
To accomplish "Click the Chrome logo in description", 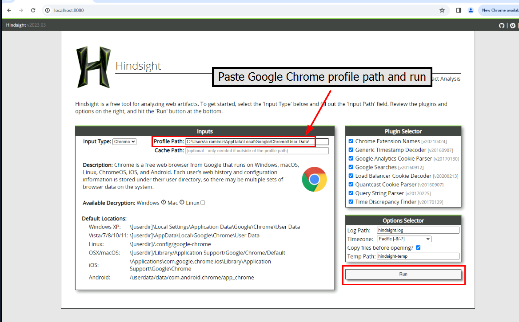I will click(x=315, y=179).
